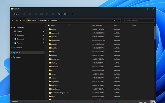This screenshot has height=103, width=165.
Task: Open Documents in Quick access
Action: point(20,39)
